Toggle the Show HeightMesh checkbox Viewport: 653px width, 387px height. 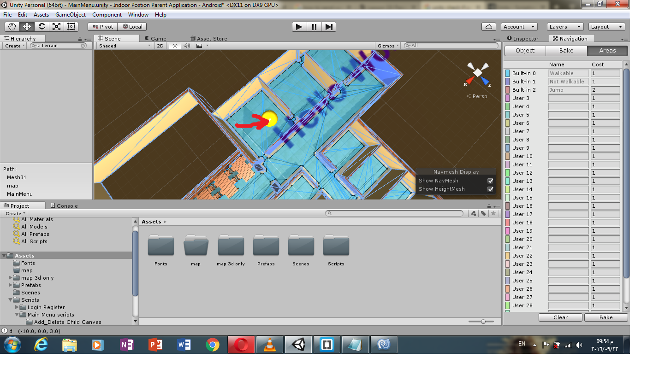click(490, 189)
